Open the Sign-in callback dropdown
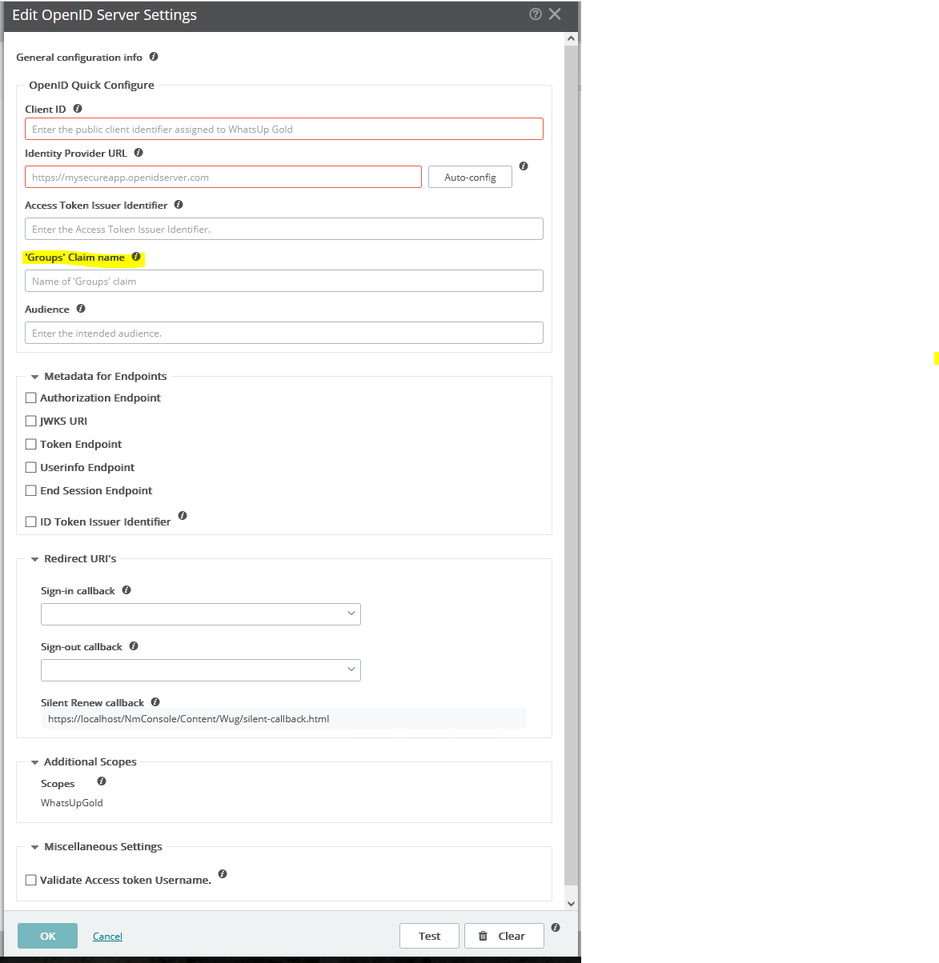The height and width of the screenshot is (963, 939). click(x=351, y=613)
